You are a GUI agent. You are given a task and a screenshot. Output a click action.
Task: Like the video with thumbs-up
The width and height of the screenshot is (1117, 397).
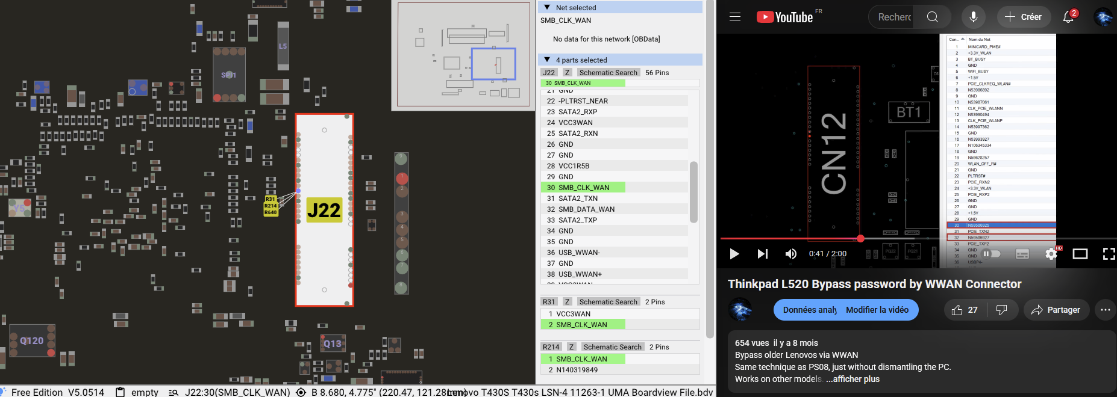tap(965, 310)
